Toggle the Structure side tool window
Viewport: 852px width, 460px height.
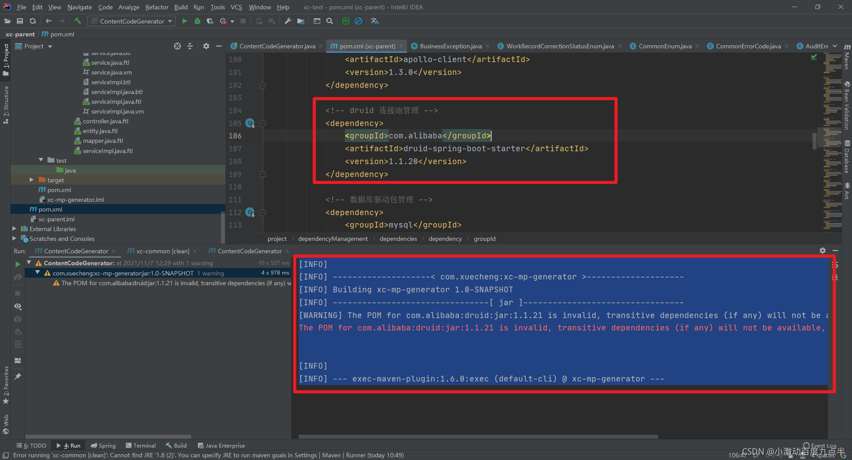click(x=6, y=105)
